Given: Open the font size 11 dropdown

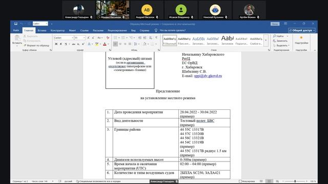Looking at the screenshot, I should coord(84,38).
